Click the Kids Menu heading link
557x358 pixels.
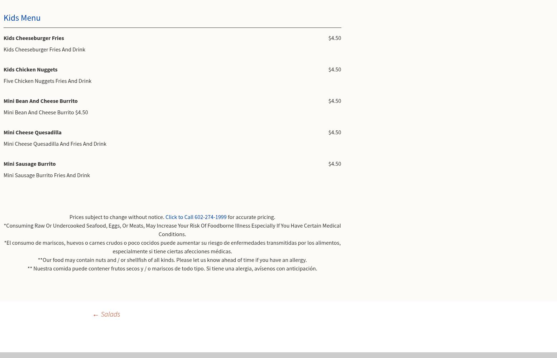pos(22,18)
